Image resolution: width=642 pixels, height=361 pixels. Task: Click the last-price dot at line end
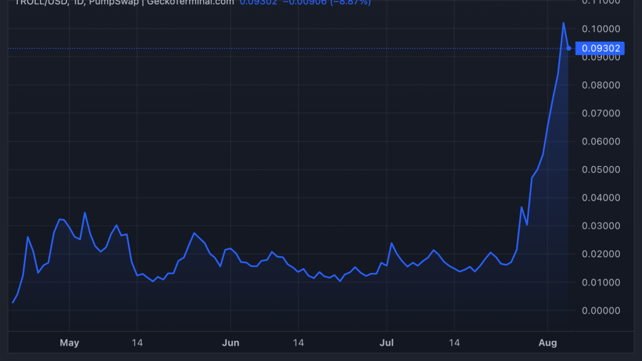point(569,48)
